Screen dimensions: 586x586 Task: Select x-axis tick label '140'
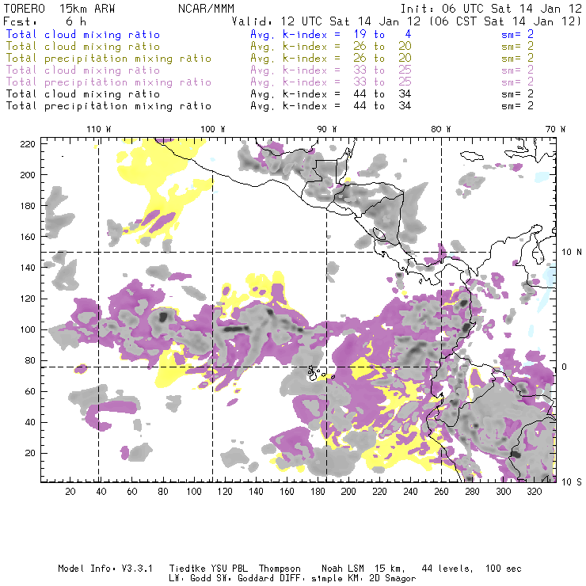[x=256, y=492]
